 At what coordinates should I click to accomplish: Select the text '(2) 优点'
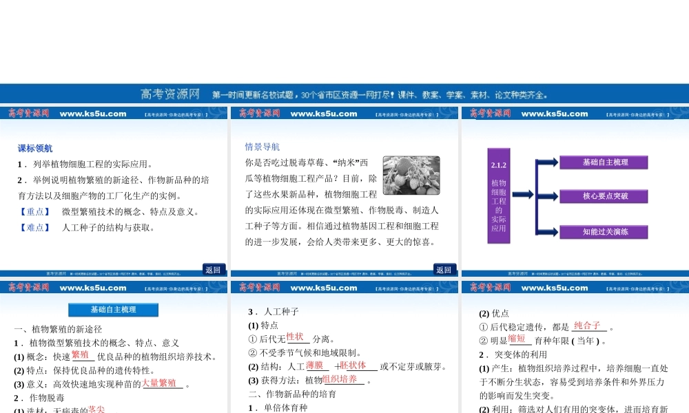494,313
